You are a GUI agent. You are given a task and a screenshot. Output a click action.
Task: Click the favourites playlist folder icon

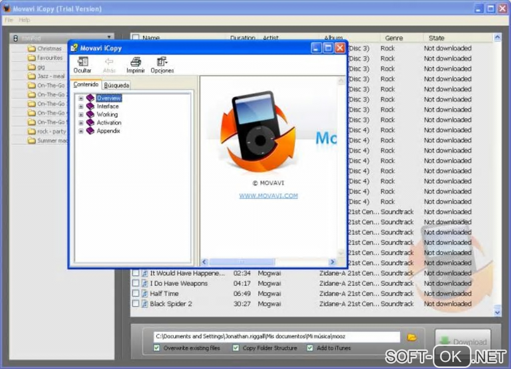pyautogui.click(x=32, y=58)
